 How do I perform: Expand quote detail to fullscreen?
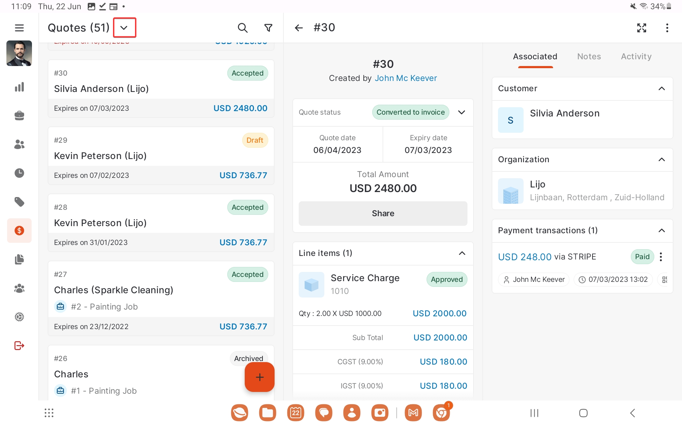(642, 28)
